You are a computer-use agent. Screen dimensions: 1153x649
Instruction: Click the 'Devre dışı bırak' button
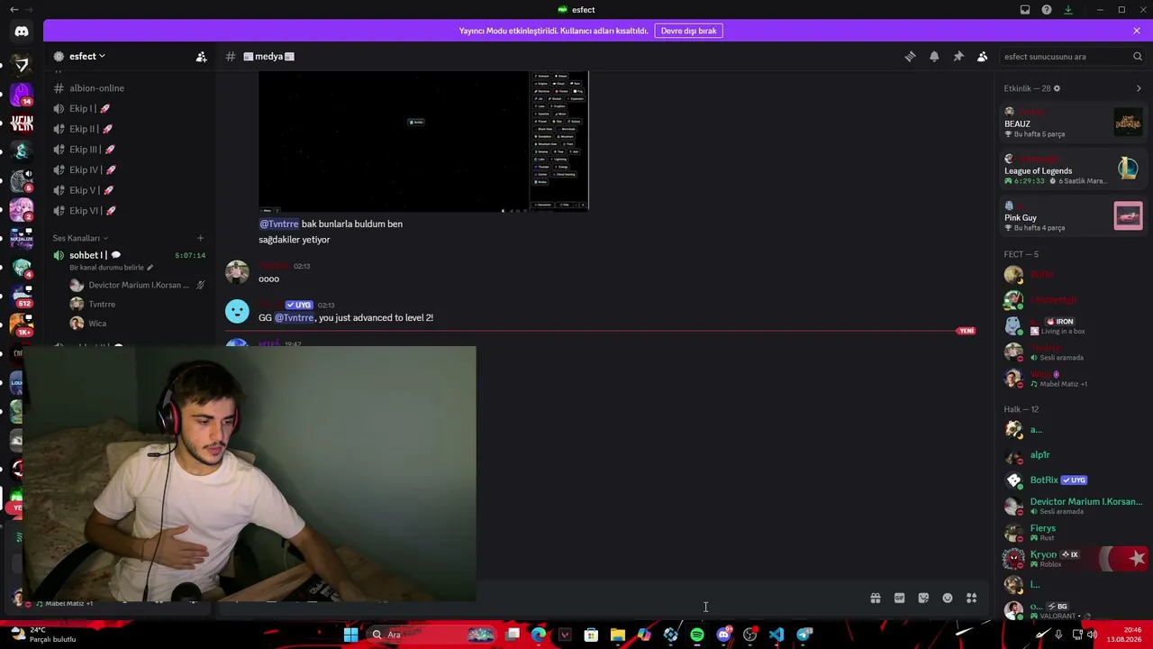pyautogui.click(x=689, y=31)
